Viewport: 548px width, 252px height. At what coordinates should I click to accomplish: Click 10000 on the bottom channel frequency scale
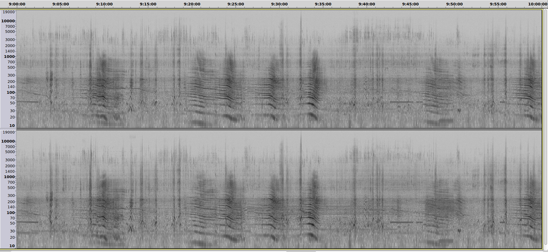click(8, 141)
